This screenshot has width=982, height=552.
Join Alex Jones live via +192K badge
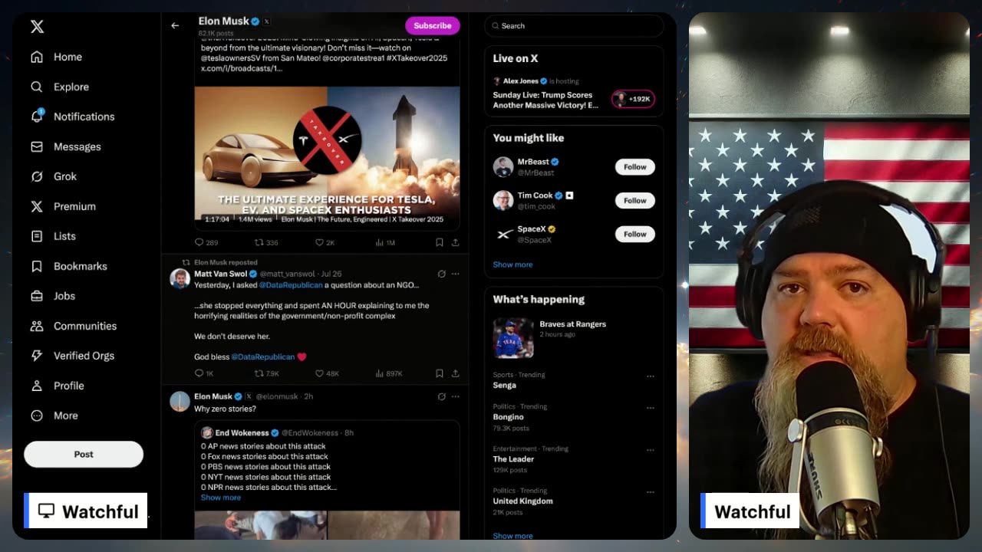tap(633, 99)
